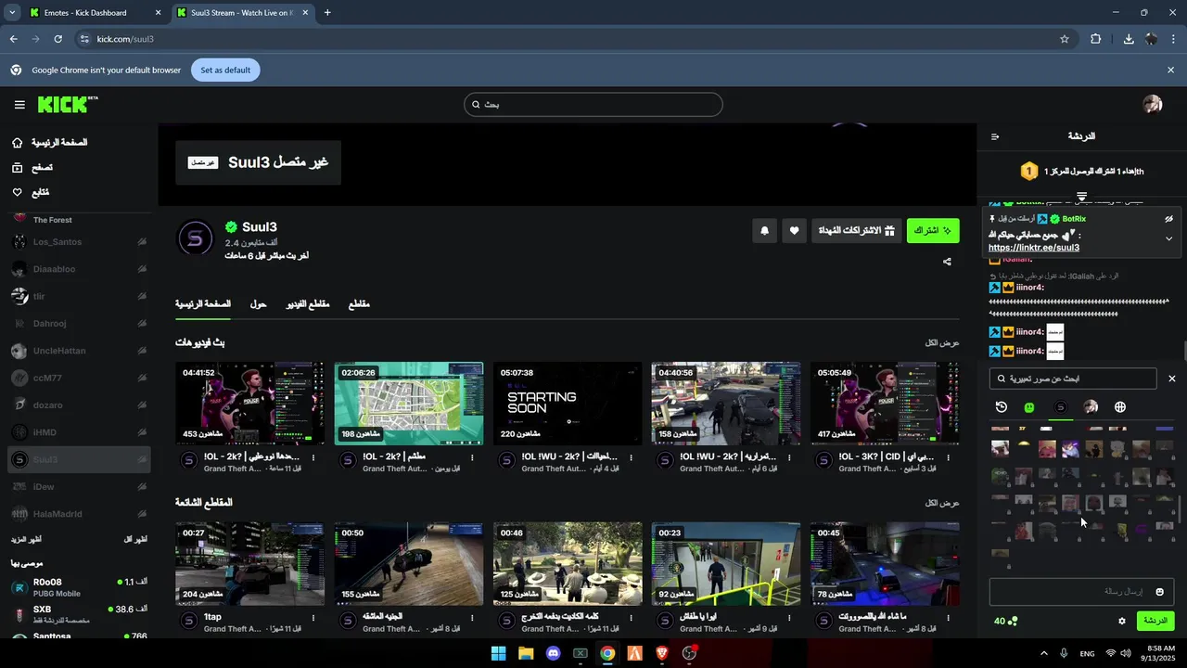The height and width of the screenshot is (668, 1187).
Task: Switch to مقاطع clips tab
Action: click(x=359, y=304)
